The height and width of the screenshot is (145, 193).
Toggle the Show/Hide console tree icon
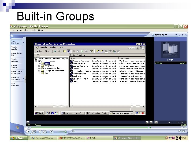[x=69, y=51]
